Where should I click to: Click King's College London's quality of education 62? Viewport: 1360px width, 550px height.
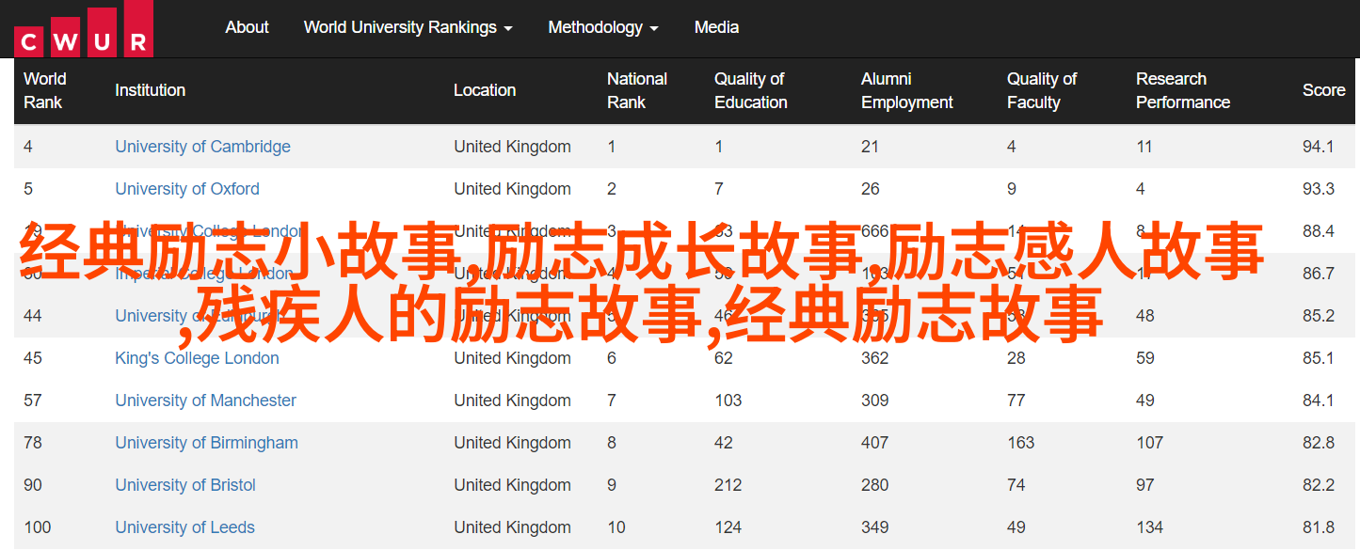pos(724,358)
